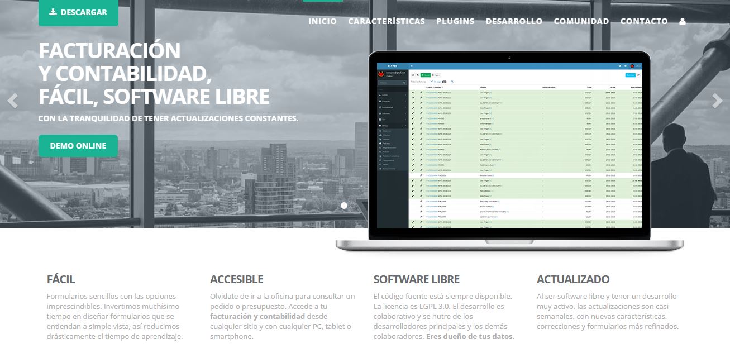This screenshot has width=730, height=353.
Task: Launch the DEMO ONLINE button
Action: (78, 146)
